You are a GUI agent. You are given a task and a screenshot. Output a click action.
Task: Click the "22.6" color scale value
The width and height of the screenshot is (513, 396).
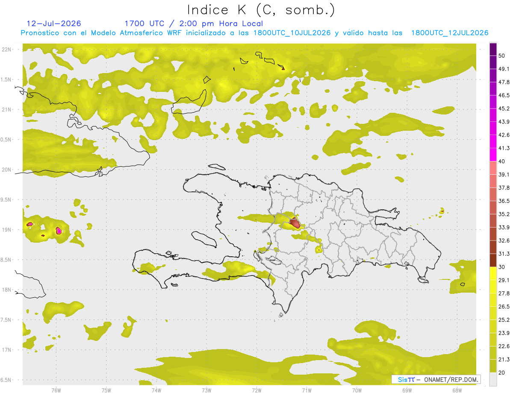pyautogui.click(x=504, y=346)
